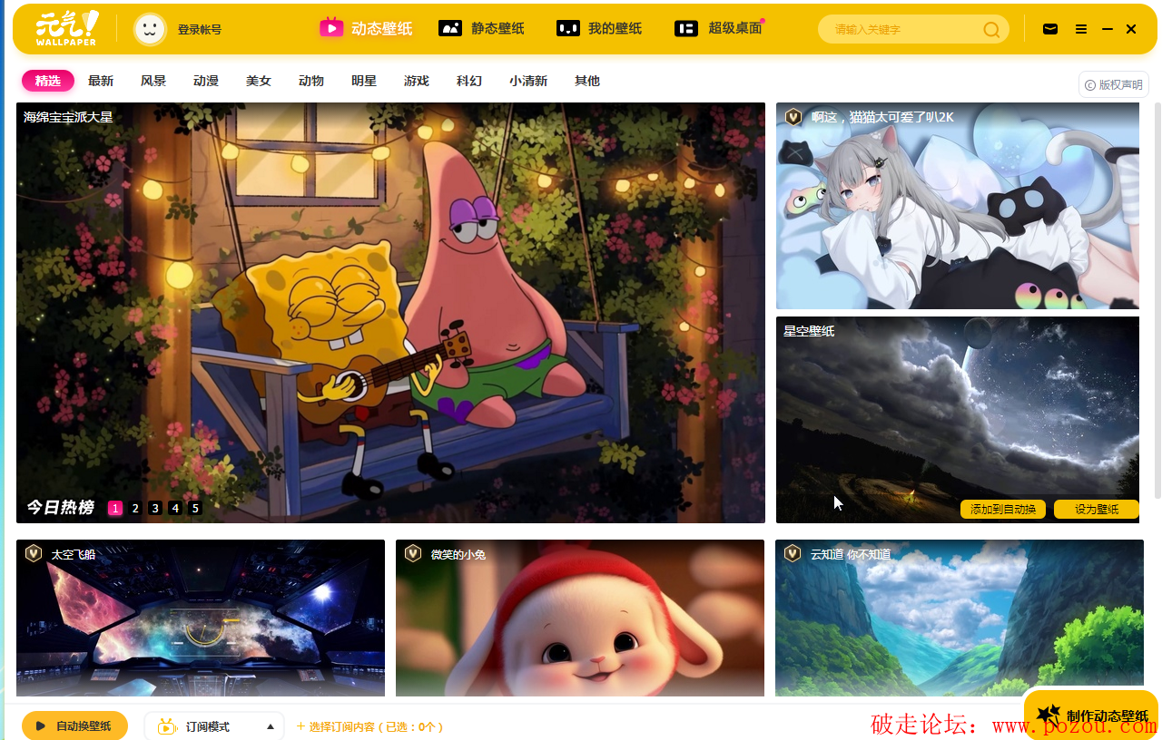The height and width of the screenshot is (740, 1162).
Task: Open the hamburger main menu
Action: pos(1081,29)
